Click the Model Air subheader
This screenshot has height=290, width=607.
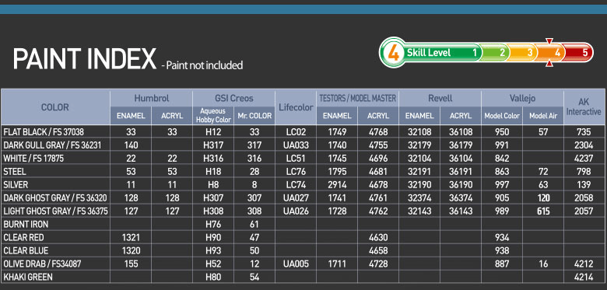pyautogui.click(x=543, y=116)
